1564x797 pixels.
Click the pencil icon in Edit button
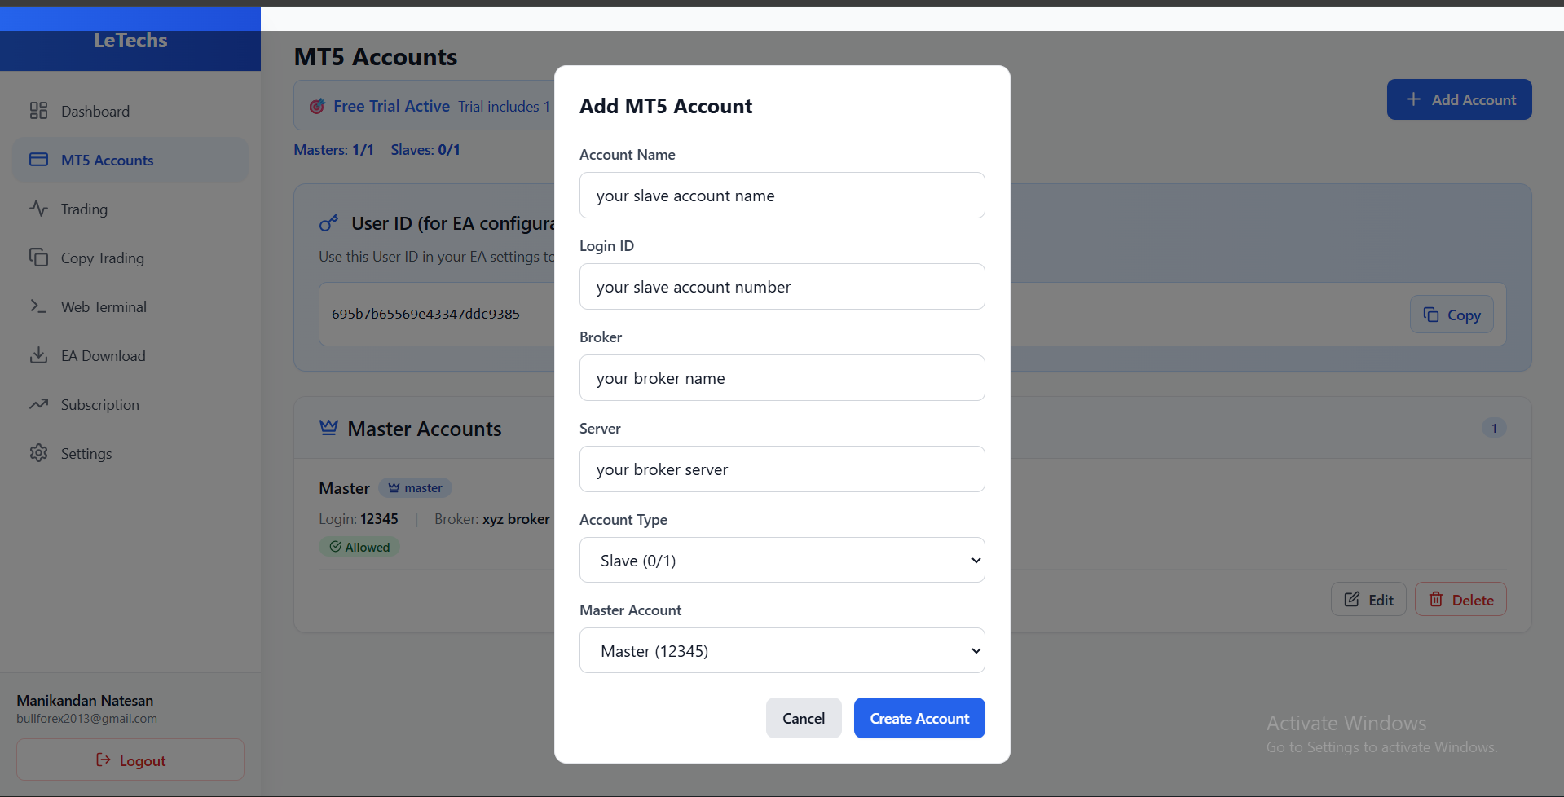tap(1352, 600)
